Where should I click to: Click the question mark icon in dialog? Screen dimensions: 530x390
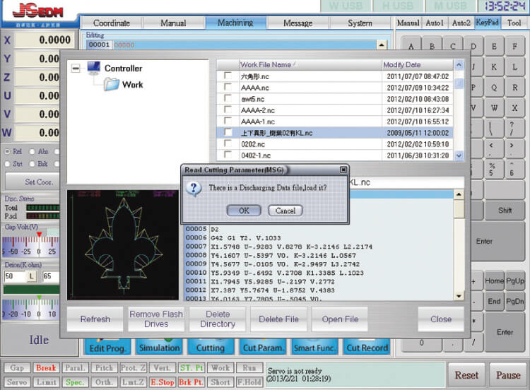click(x=195, y=188)
